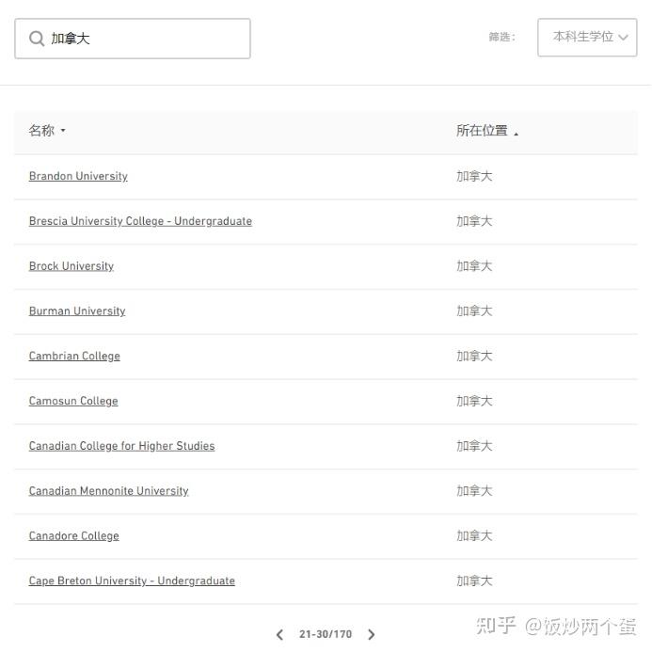Open Brandon University link
This screenshot has height=652, width=652.
click(x=78, y=176)
